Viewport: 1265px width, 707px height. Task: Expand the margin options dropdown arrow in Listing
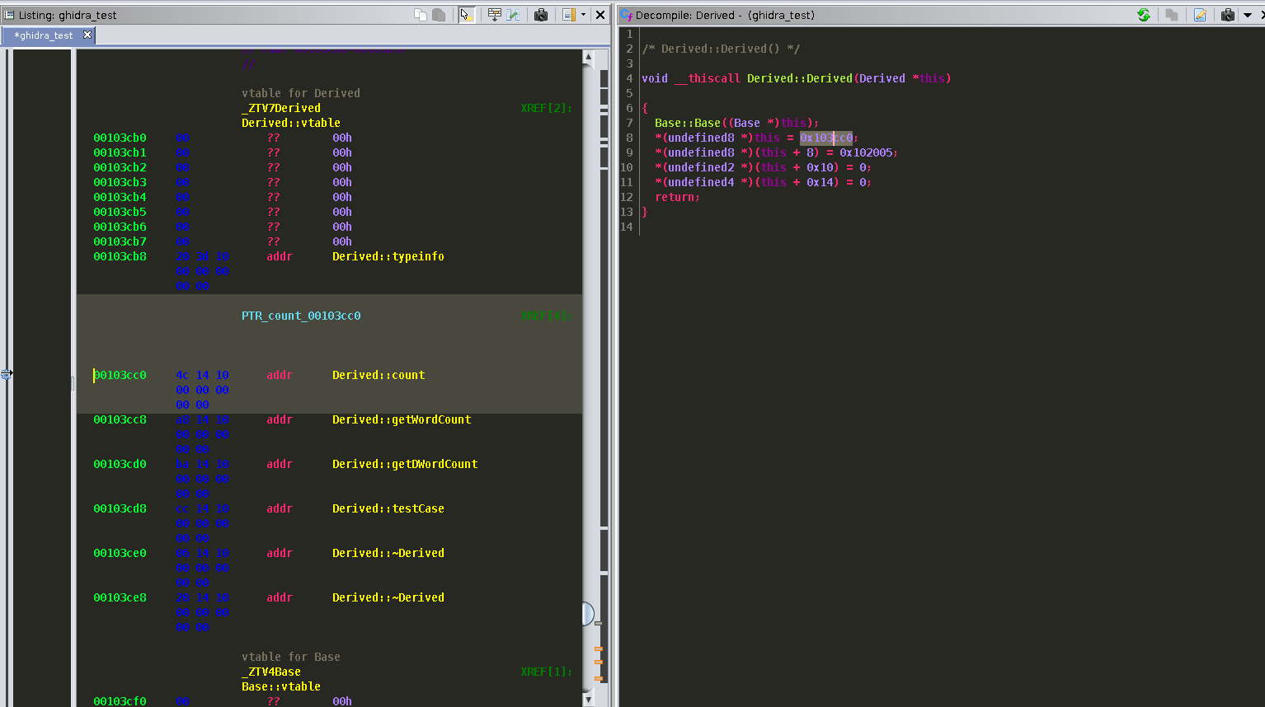tap(583, 15)
